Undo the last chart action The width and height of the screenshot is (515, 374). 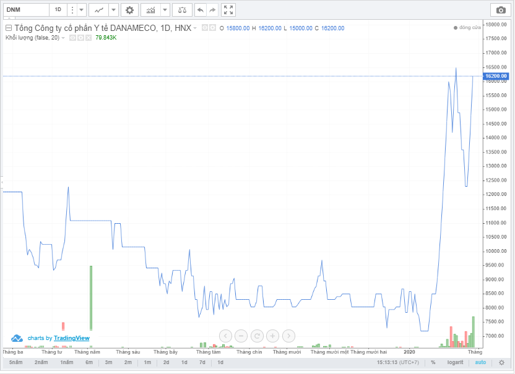pos(200,10)
